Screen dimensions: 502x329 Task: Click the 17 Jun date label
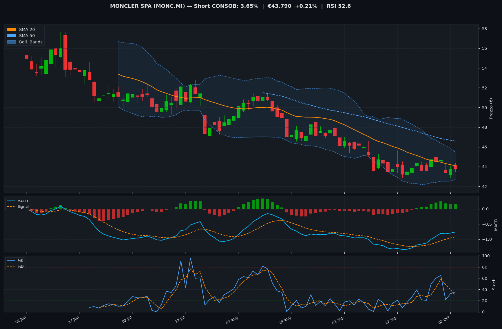tap(74, 320)
